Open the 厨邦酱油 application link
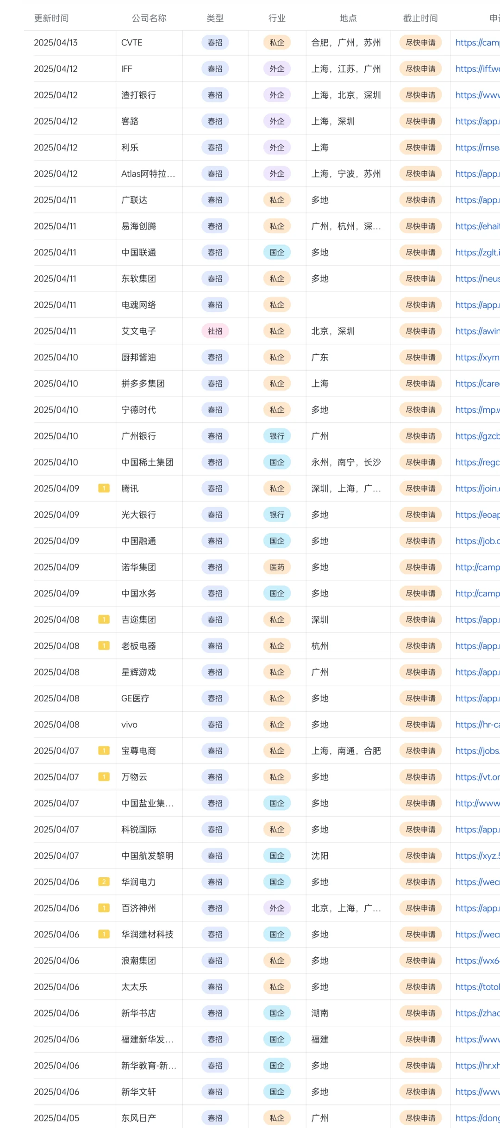Viewport: 500px width, 1128px height. point(477,357)
